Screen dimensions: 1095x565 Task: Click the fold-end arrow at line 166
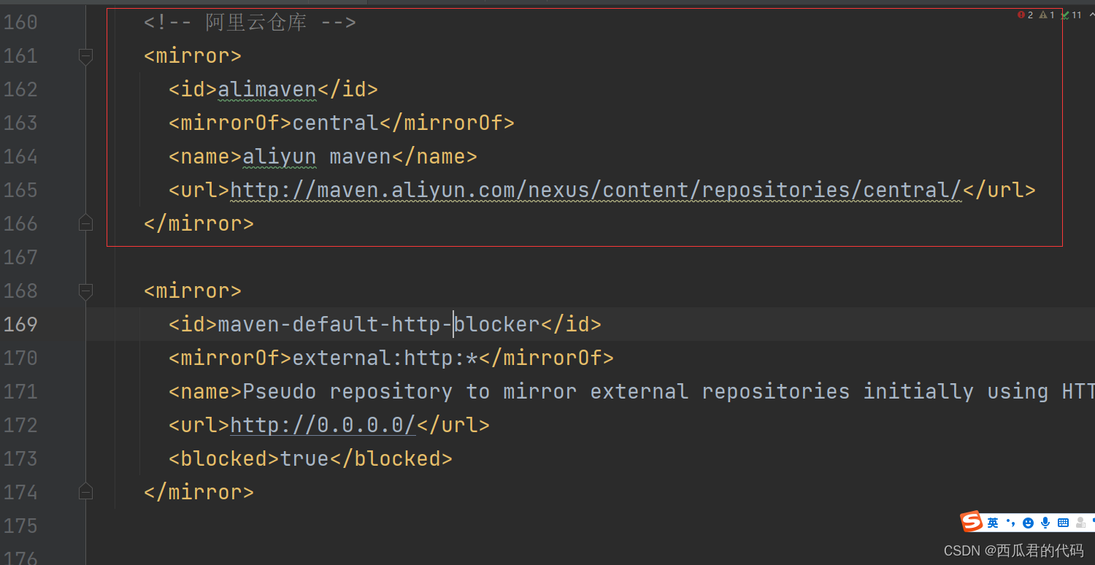85,223
